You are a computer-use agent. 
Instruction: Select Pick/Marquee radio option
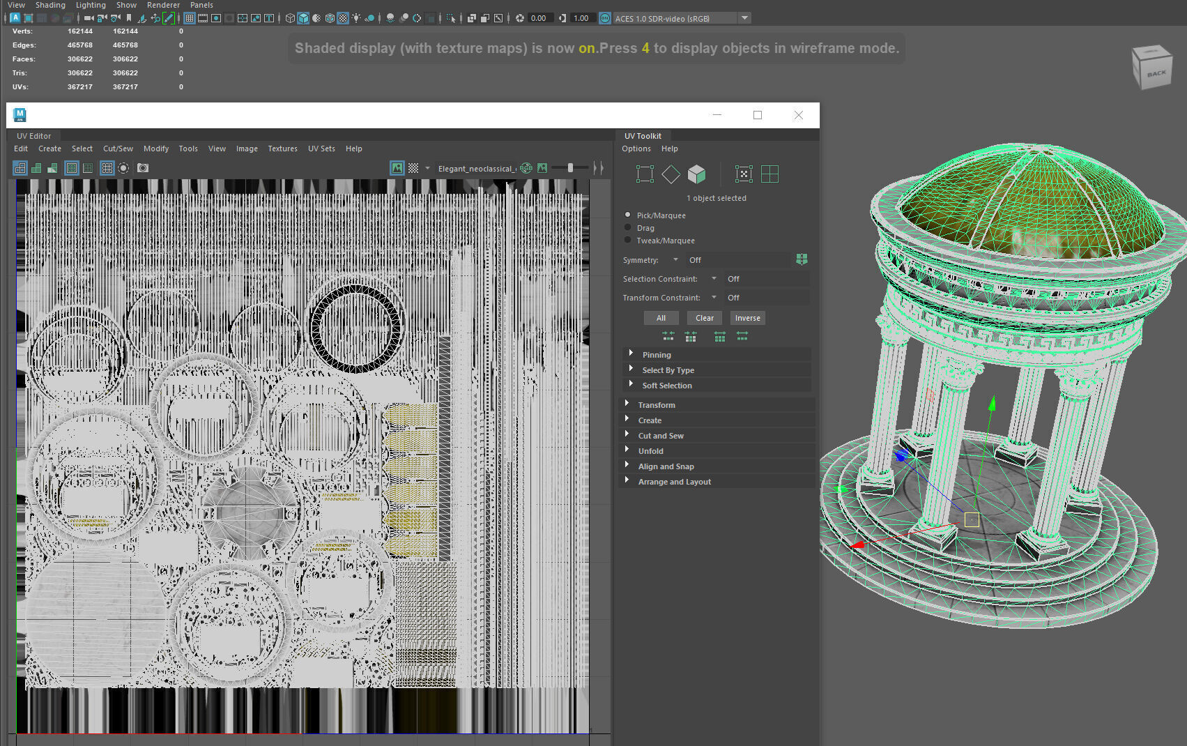point(628,215)
